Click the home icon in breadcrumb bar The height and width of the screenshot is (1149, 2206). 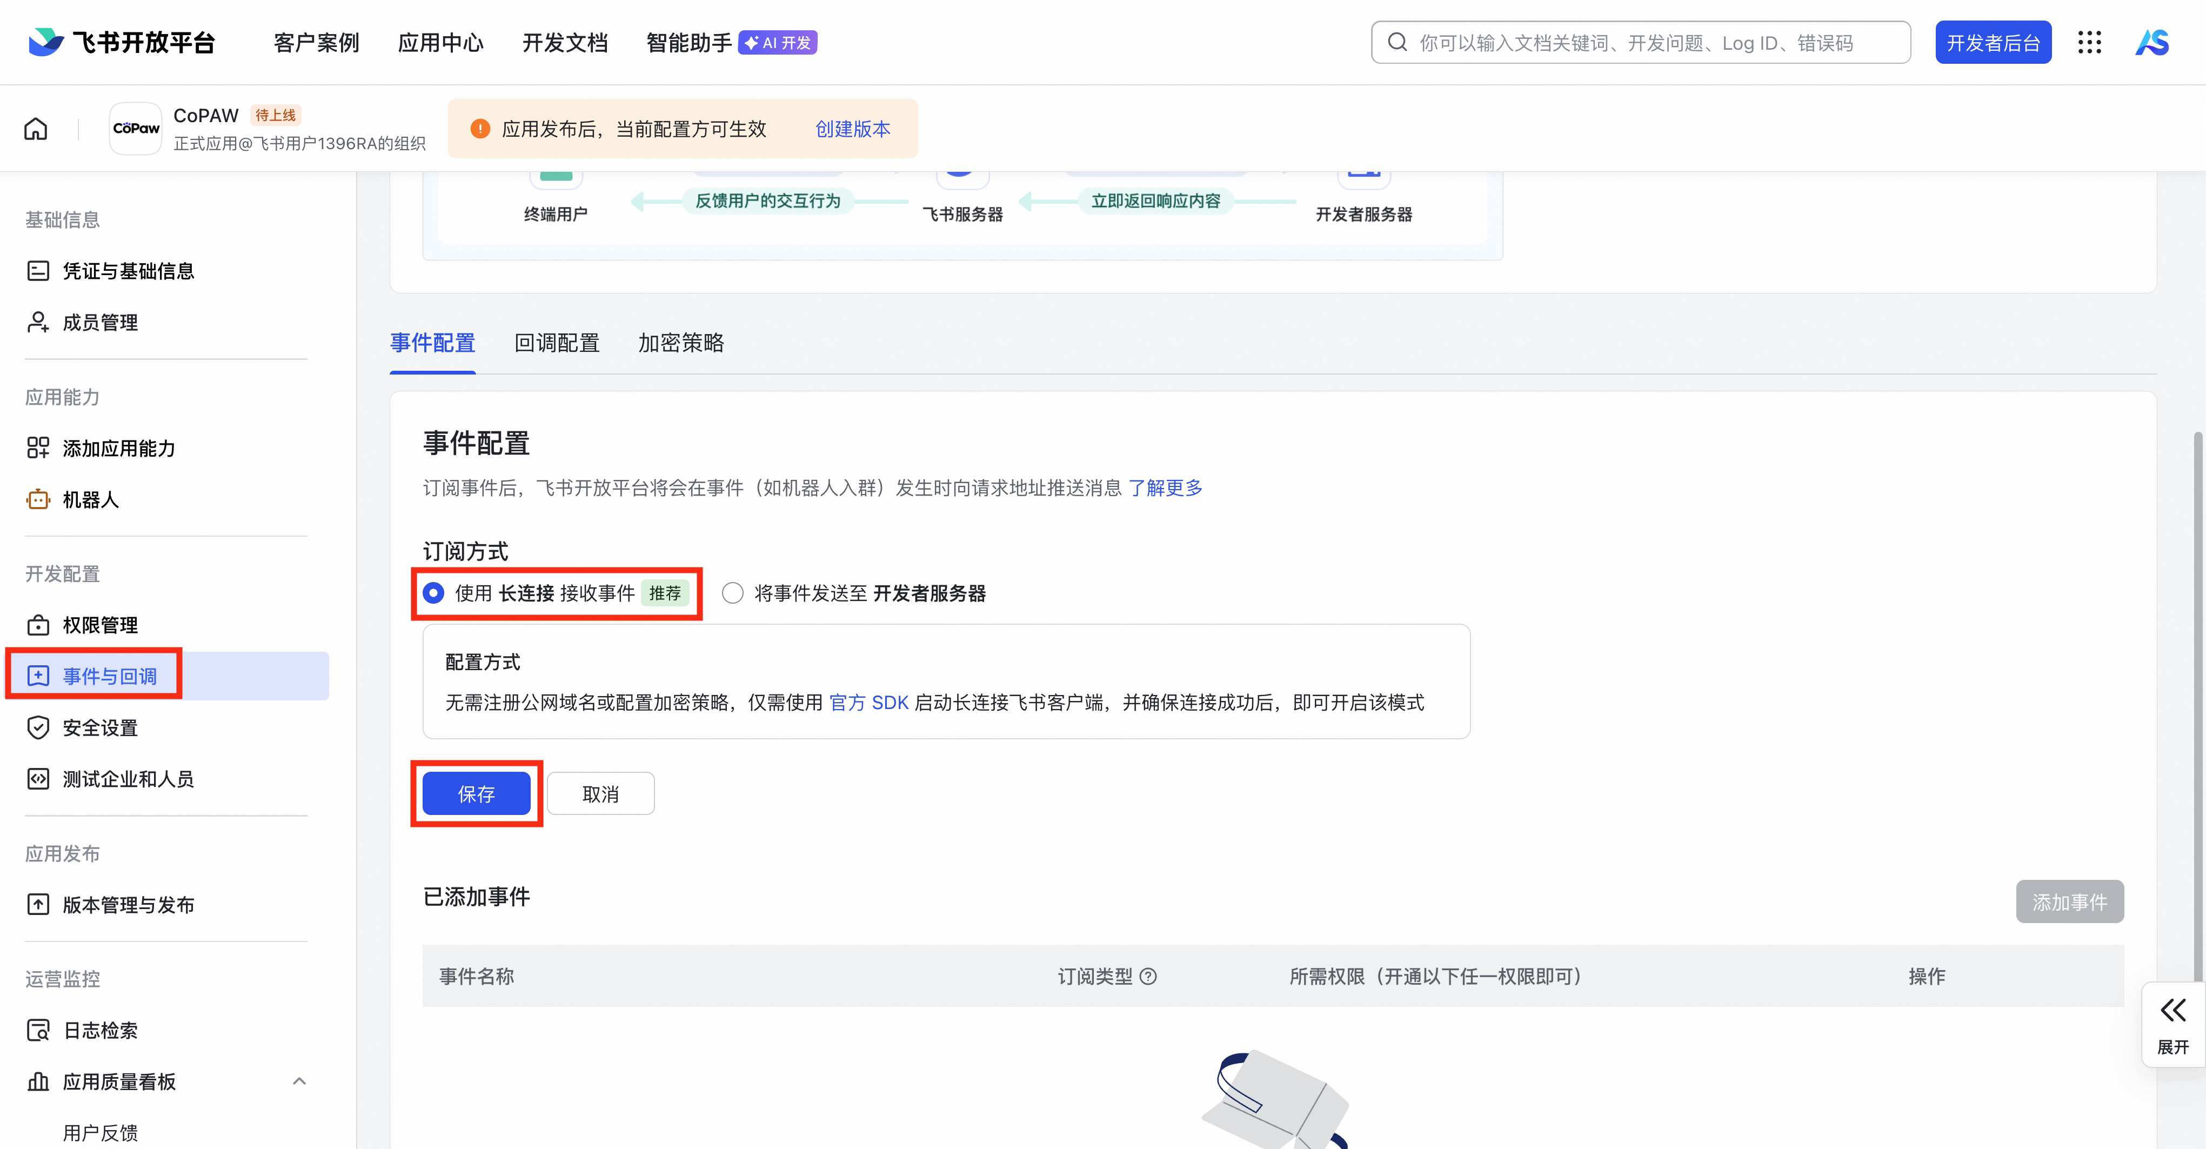point(35,129)
